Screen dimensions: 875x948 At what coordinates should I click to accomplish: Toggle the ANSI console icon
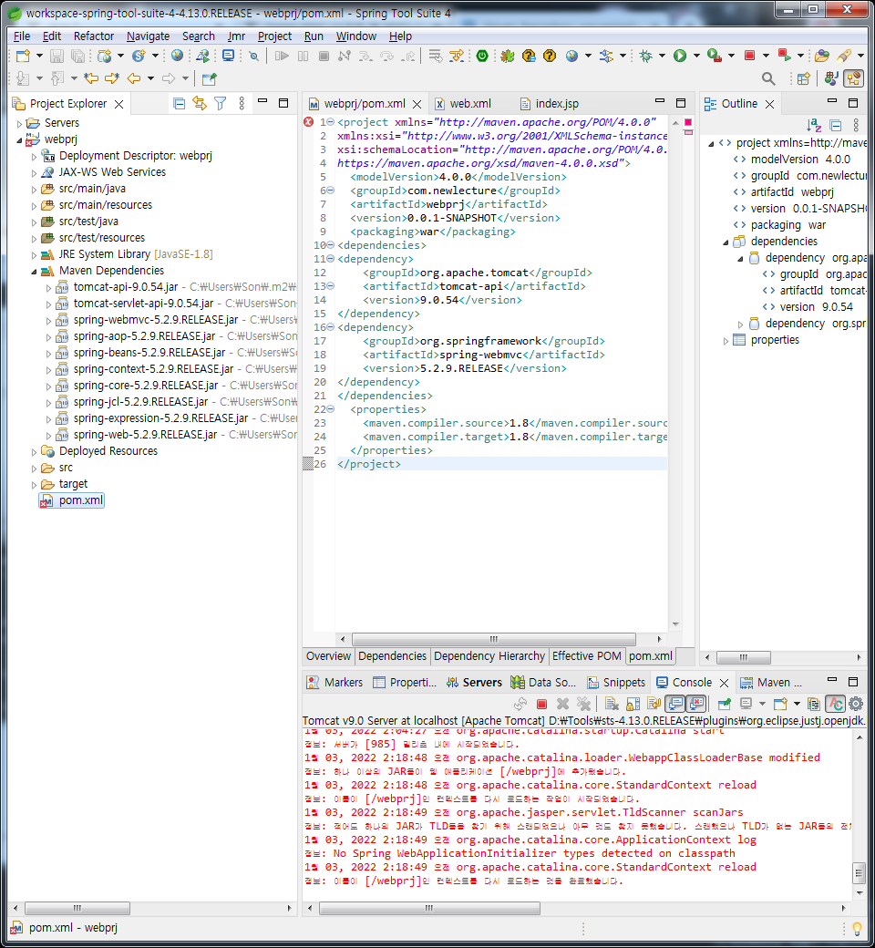[836, 704]
